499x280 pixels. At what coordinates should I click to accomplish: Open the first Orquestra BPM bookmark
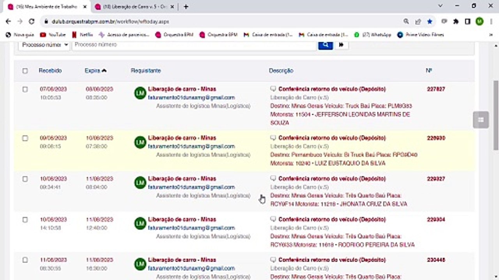coord(174,35)
